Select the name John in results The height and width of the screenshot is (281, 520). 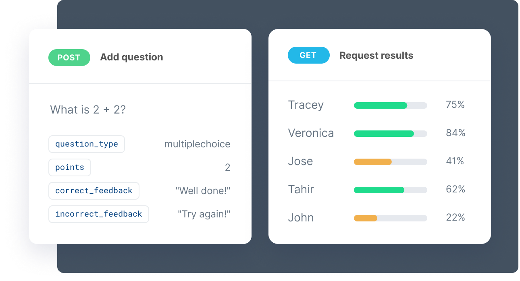[301, 218]
